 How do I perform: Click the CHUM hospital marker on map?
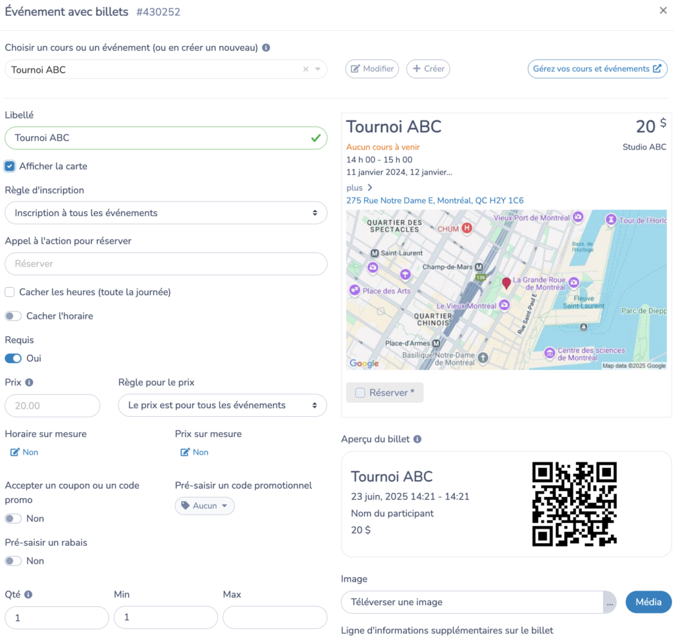coord(467,228)
